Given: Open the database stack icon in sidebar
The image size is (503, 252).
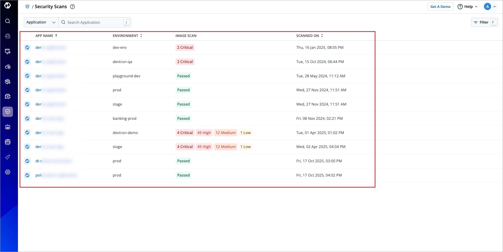Looking at the screenshot, I should [8, 142].
